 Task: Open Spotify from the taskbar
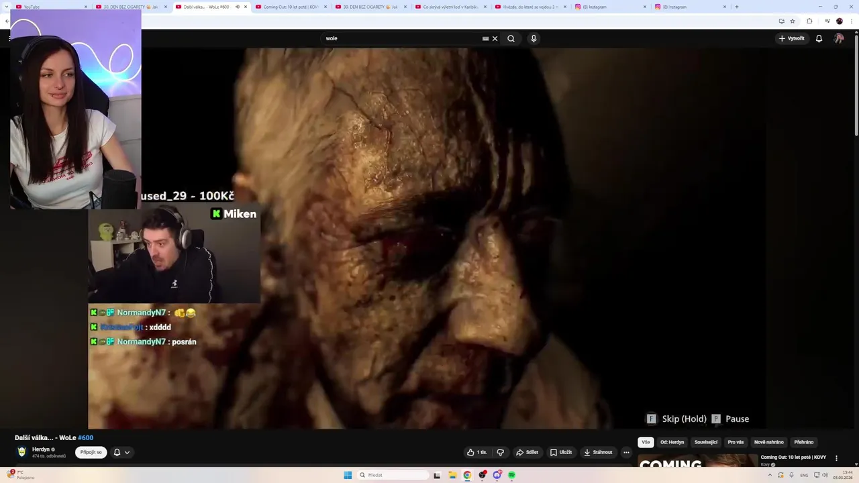511,475
